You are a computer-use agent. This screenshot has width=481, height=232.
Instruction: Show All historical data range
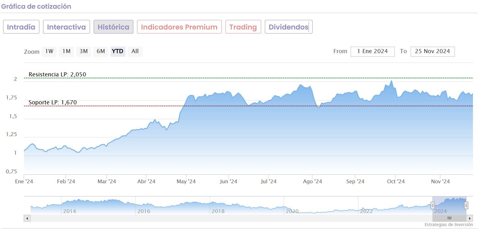[135, 51]
